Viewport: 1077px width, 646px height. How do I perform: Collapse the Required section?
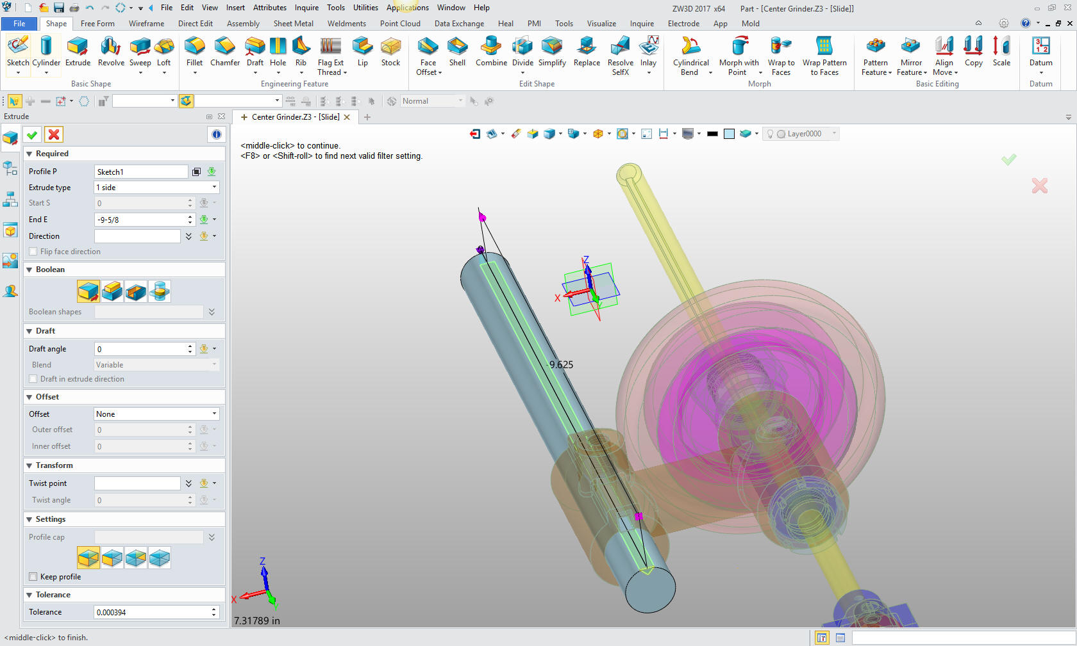tap(29, 154)
